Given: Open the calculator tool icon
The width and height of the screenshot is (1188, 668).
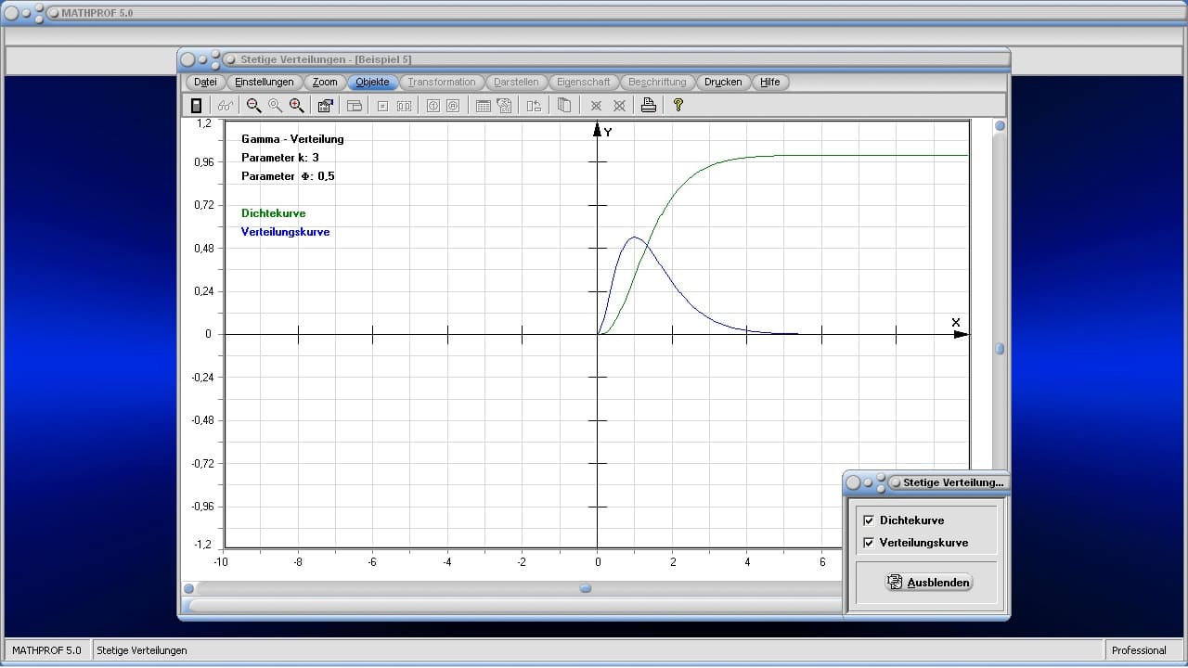Looking at the screenshot, I should click(x=196, y=106).
